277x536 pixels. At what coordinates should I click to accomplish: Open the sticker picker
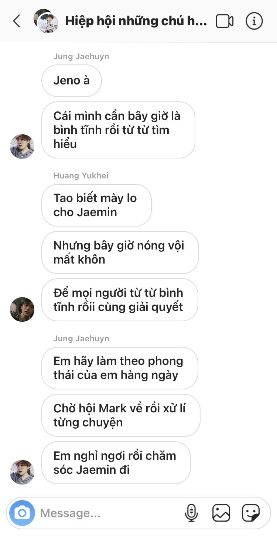pyautogui.click(x=251, y=513)
